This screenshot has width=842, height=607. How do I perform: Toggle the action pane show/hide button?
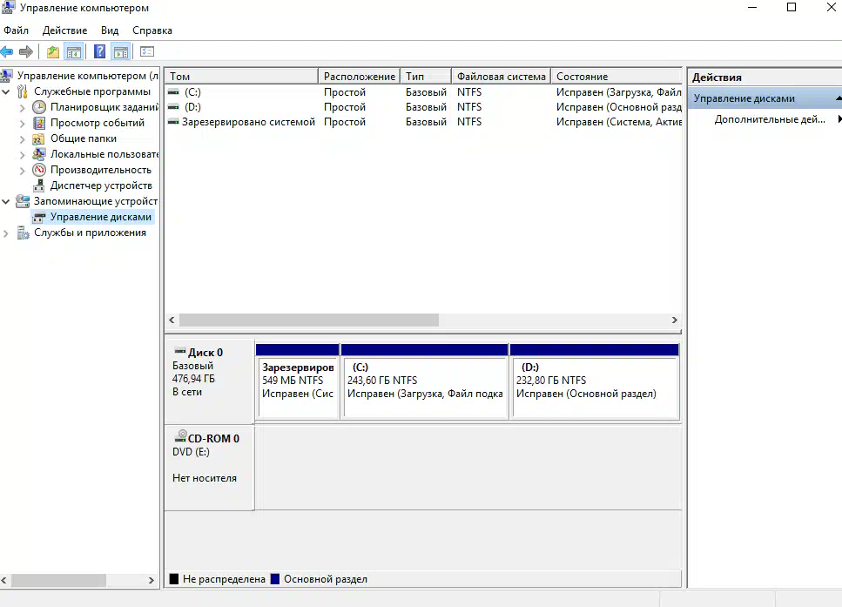(120, 52)
